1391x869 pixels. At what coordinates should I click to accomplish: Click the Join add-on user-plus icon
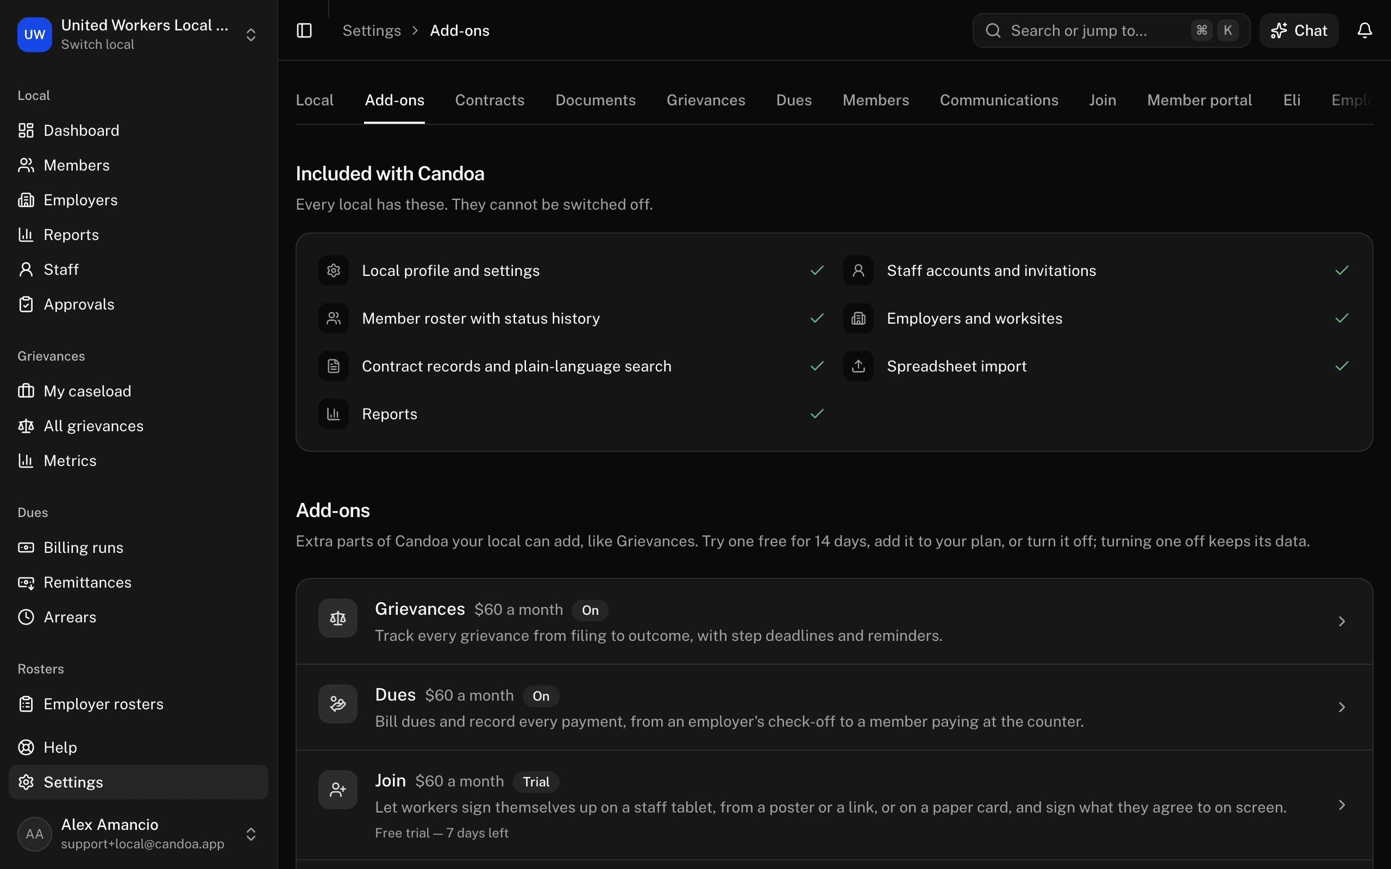pyautogui.click(x=338, y=790)
